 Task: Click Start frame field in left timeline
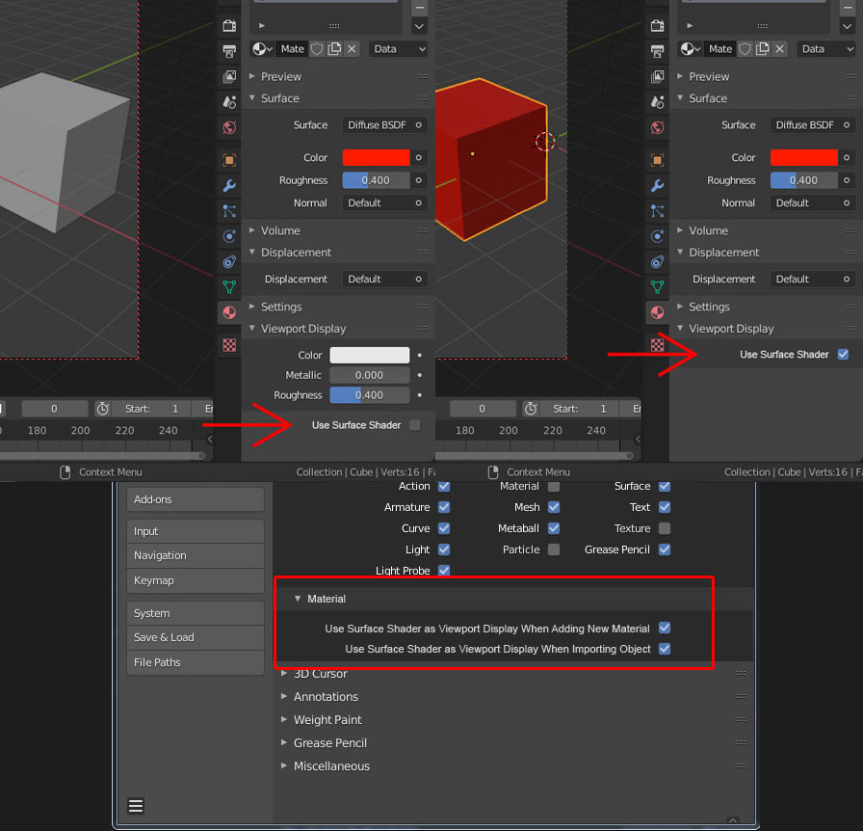pos(151,409)
